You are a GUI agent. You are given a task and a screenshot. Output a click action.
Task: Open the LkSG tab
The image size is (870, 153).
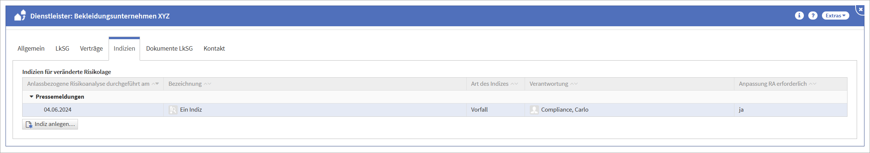(x=62, y=48)
